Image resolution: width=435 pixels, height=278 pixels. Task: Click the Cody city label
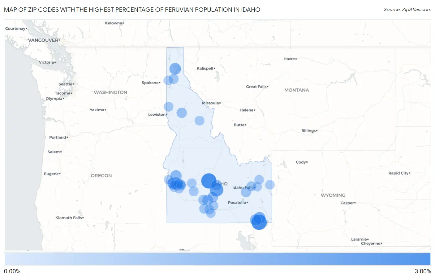point(301,162)
